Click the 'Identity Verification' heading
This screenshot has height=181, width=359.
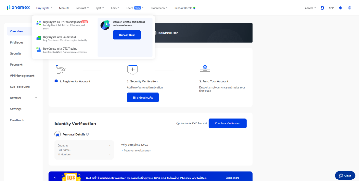75,124
